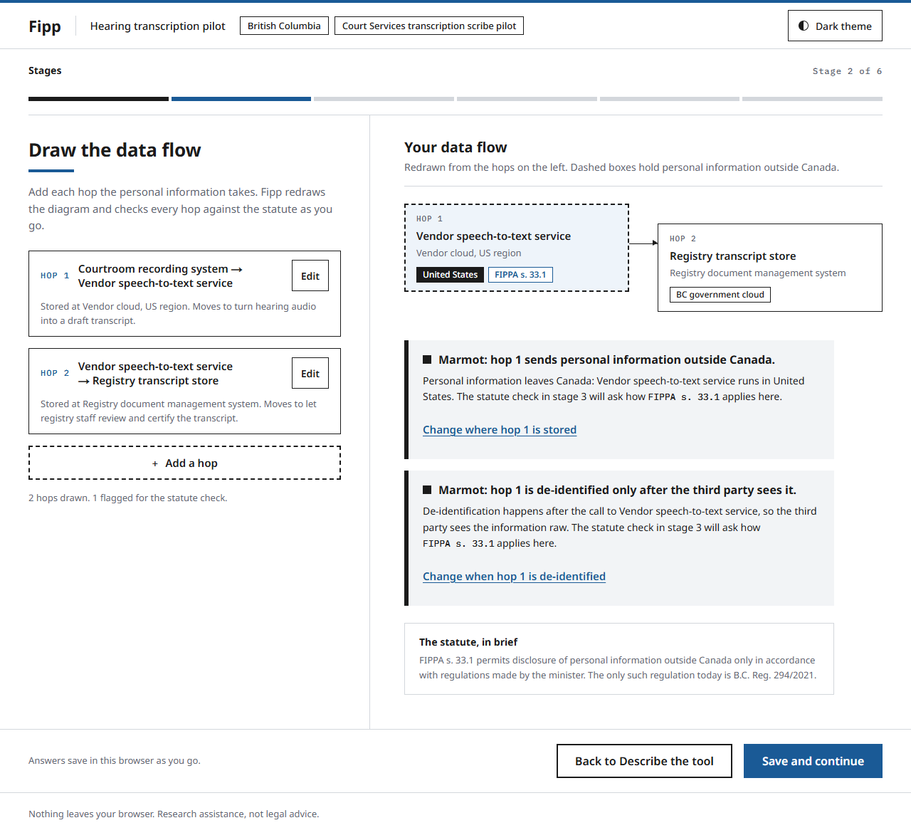Click the square marker beside outside Canada warning
This screenshot has width=911, height=835.
coord(427,359)
